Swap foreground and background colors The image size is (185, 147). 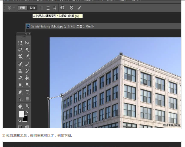point(27,112)
